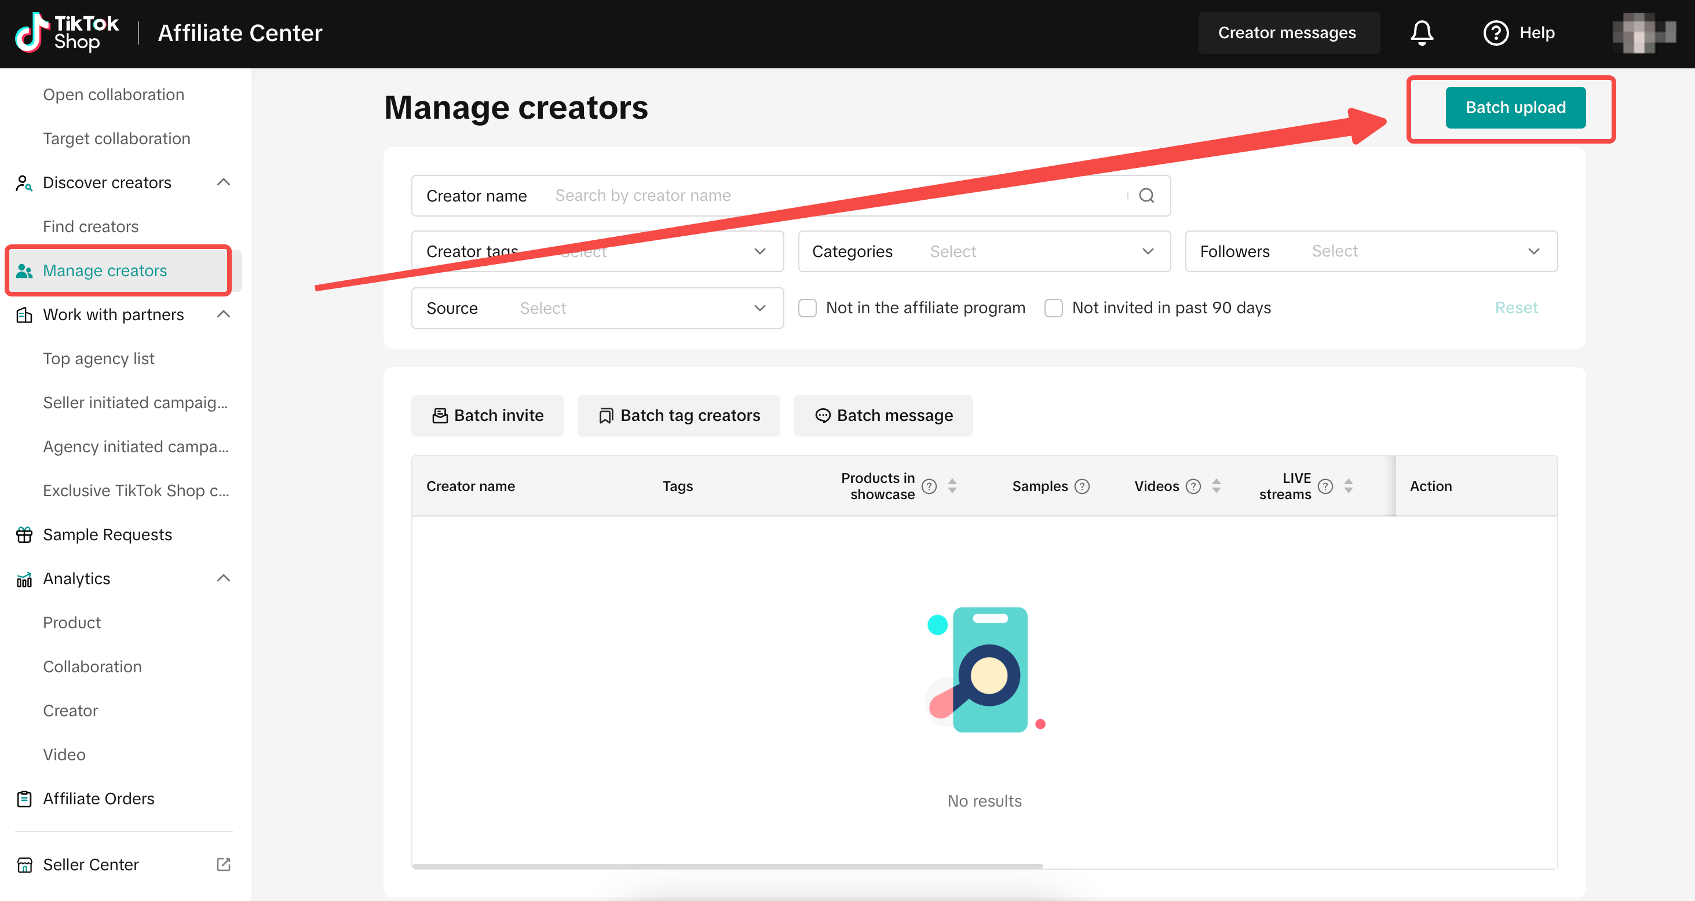Go to Target collaboration
The height and width of the screenshot is (901, 1695).
(116, 139)
